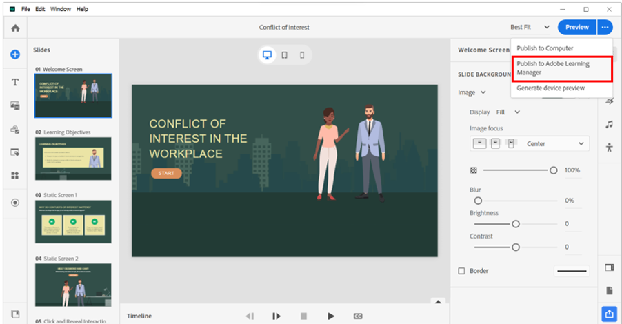The image size is (622, 324).
Task: Click the blue add slide plus icon
Action: 14,54
